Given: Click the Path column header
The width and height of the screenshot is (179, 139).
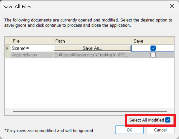Looking at the screenshot, I should [92, 41].
